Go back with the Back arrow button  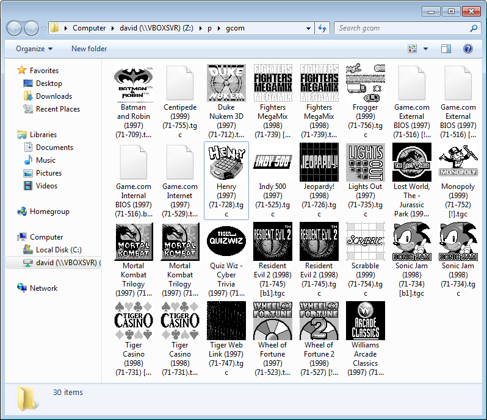14,28
